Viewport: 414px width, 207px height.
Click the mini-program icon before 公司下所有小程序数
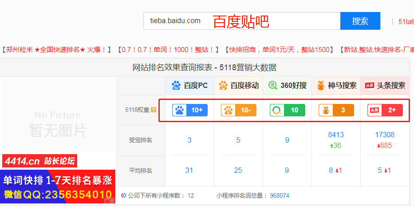coord(123,195)
